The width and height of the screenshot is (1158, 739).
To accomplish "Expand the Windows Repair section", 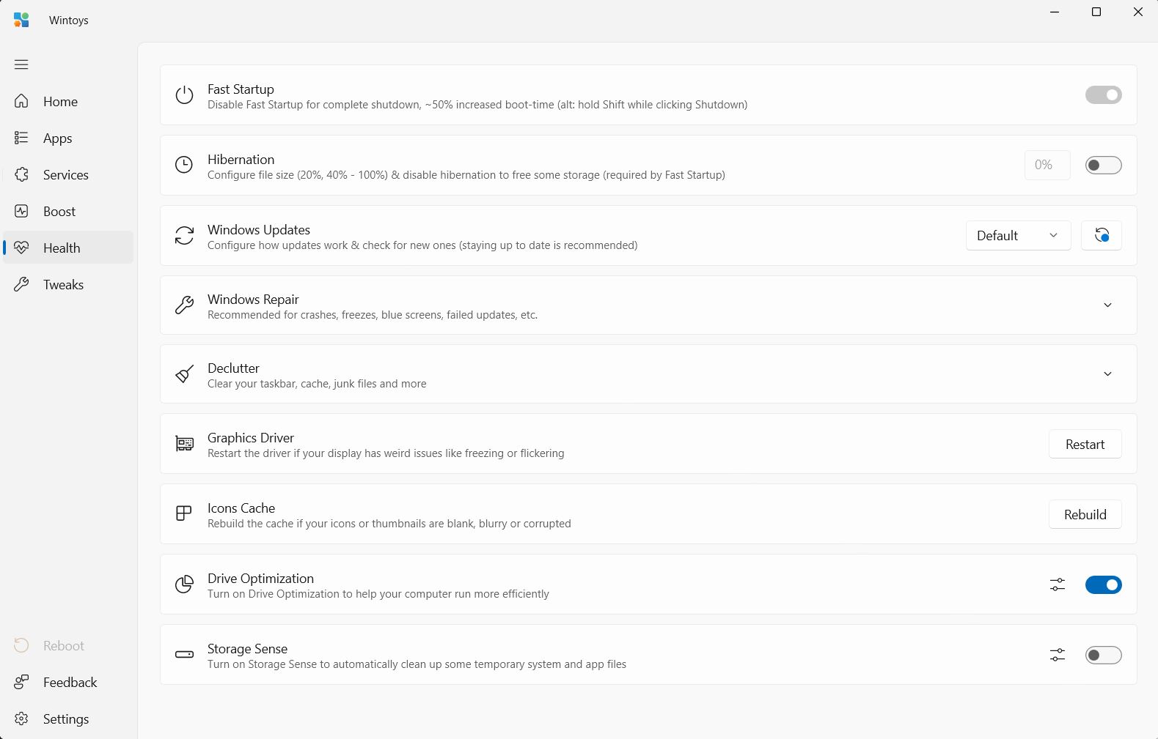I will tap(1107, 305).
